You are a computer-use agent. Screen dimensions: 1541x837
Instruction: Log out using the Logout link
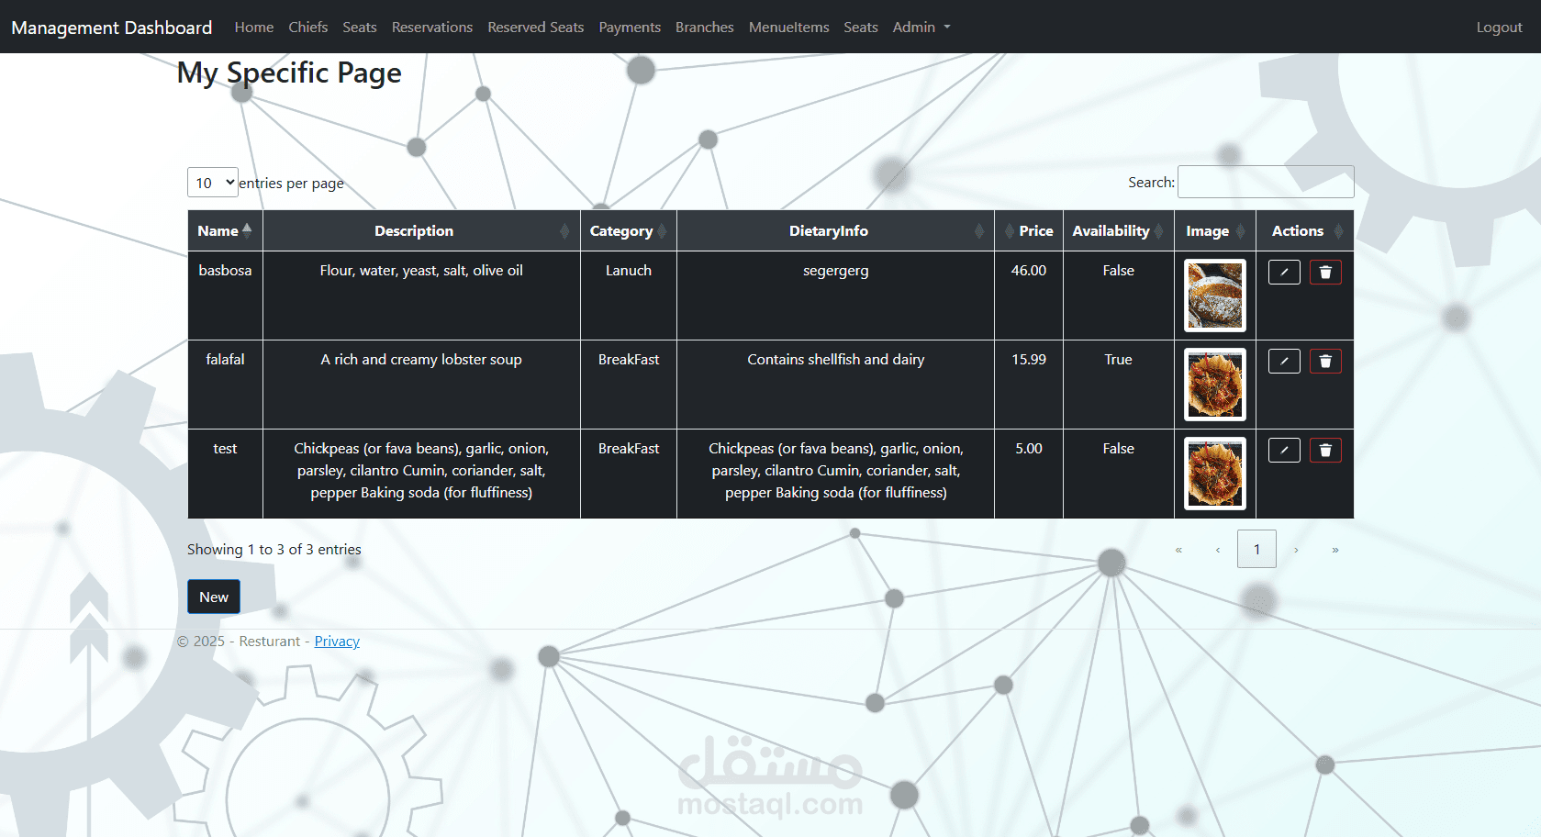click(x=1500, y=28)
